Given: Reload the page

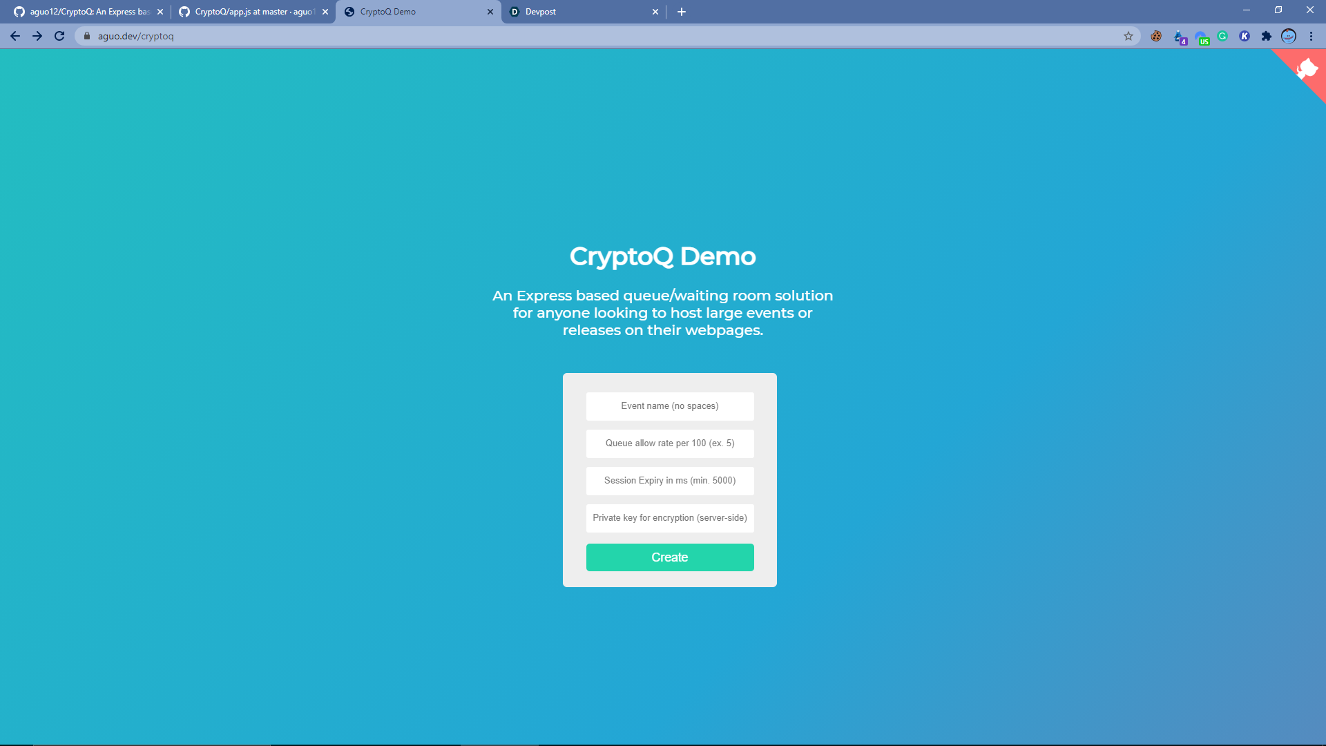Looking at the screenshot, I should [x=59, y=36].
